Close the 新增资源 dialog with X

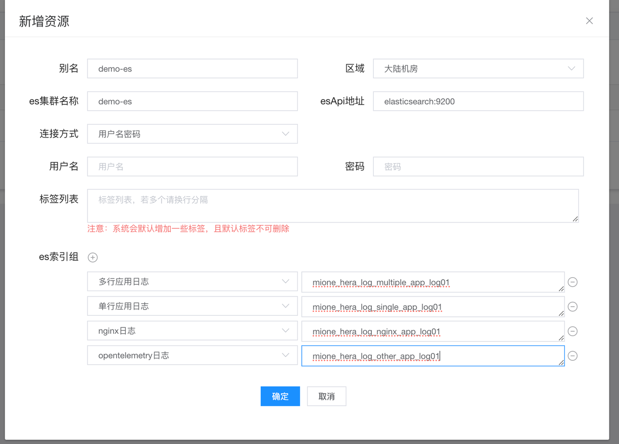point(589,21)
